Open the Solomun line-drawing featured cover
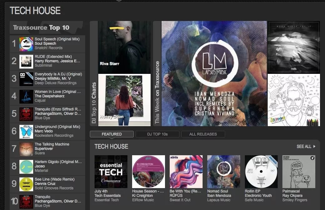This screenshot has height=210, width=325. [294, 100]
